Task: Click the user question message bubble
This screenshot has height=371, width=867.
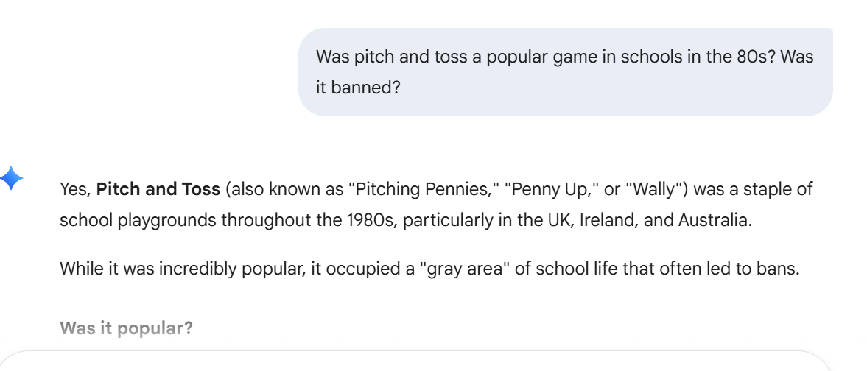Action: (x=565, y=72)
